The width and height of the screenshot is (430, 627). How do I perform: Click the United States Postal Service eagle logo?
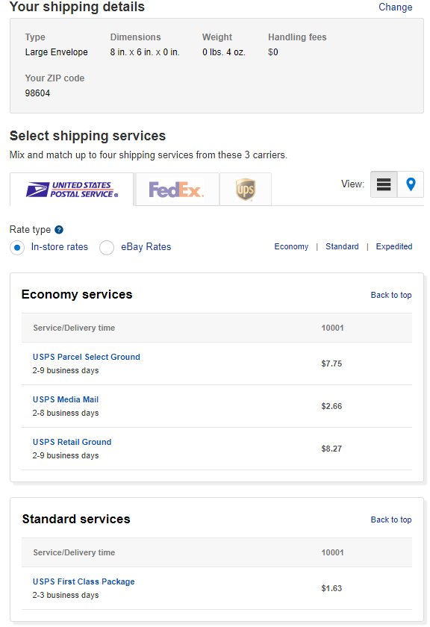[37, 188]
